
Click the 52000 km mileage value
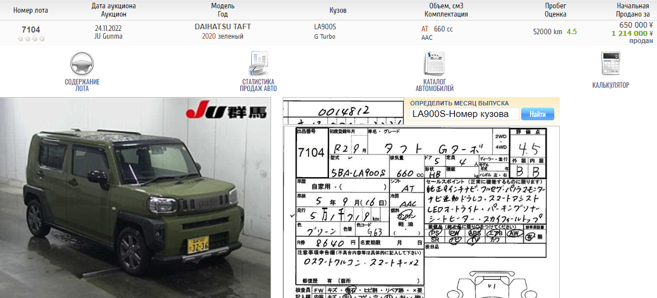pyautogui.click(x=547, y=32)
